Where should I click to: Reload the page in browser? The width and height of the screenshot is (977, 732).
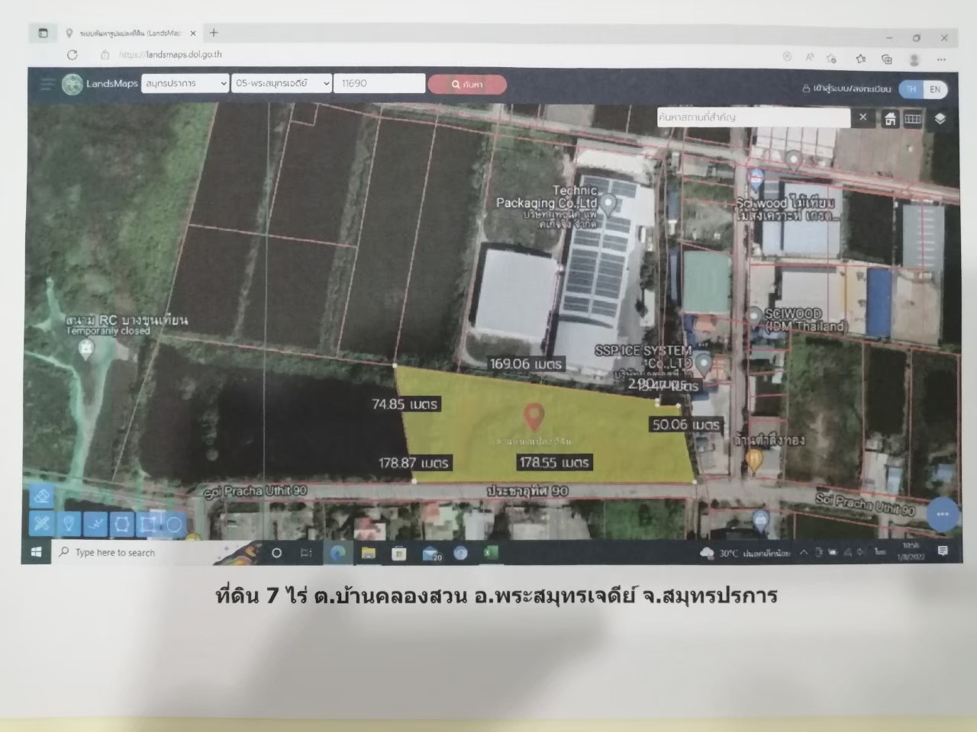(x=72, y=55)
